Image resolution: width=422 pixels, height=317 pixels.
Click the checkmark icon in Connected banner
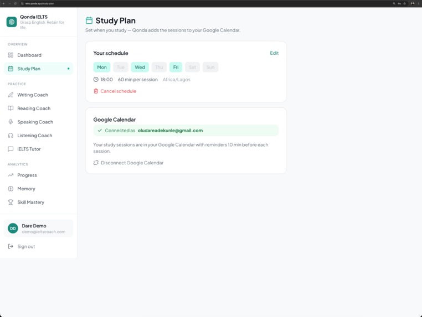100,131
